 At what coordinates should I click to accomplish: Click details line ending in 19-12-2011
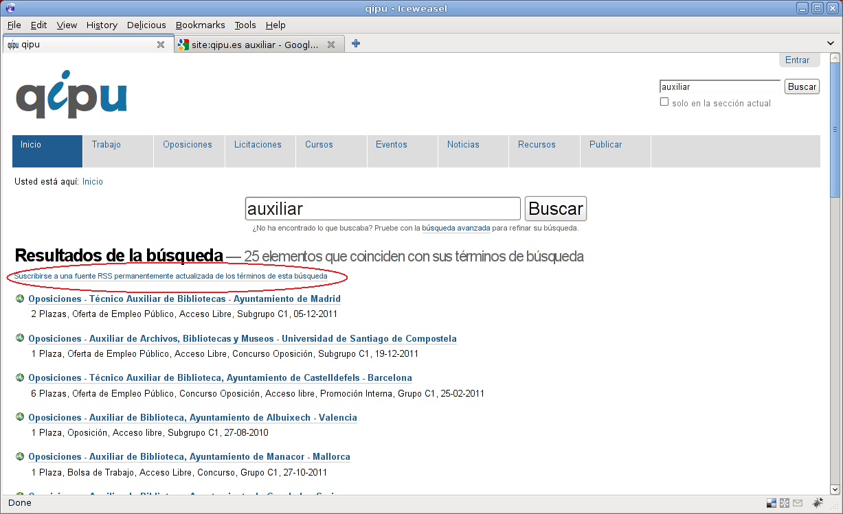click(225, 354)
